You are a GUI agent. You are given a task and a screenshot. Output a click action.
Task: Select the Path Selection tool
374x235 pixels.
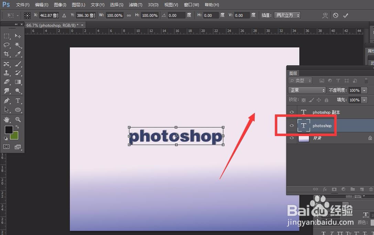tap(7, 110)
